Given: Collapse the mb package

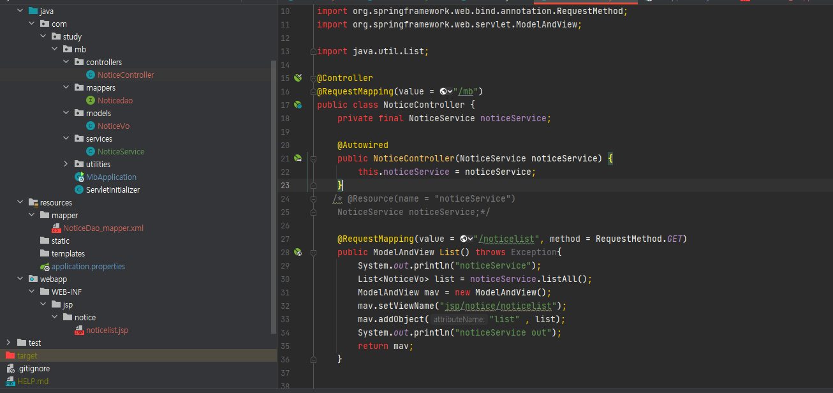Looking at the screenshot, I should click(x=55, y=49).
